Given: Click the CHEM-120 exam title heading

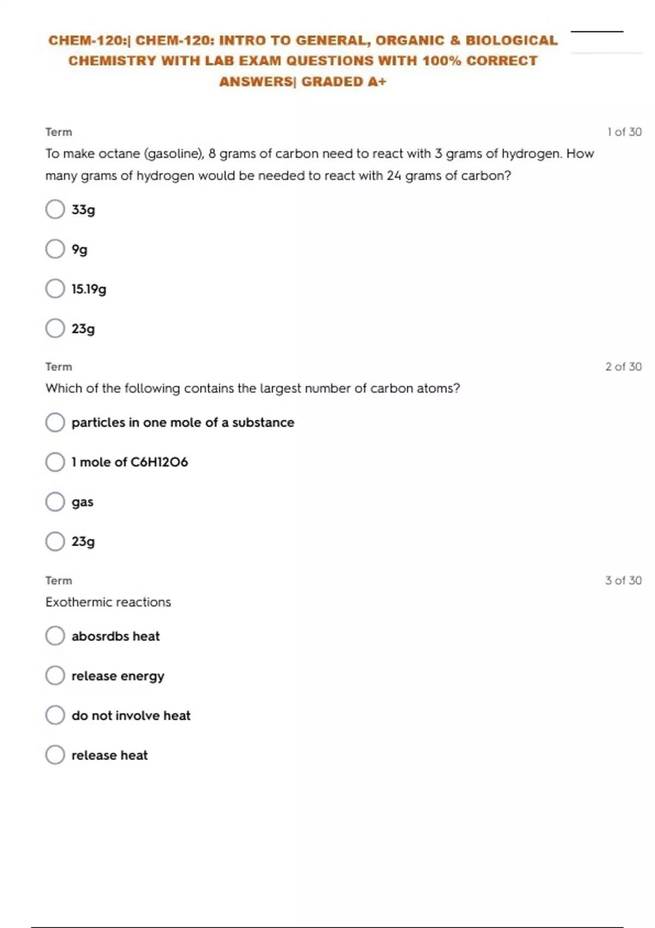Looking at the screenshot, I should (x=303, y=61).
